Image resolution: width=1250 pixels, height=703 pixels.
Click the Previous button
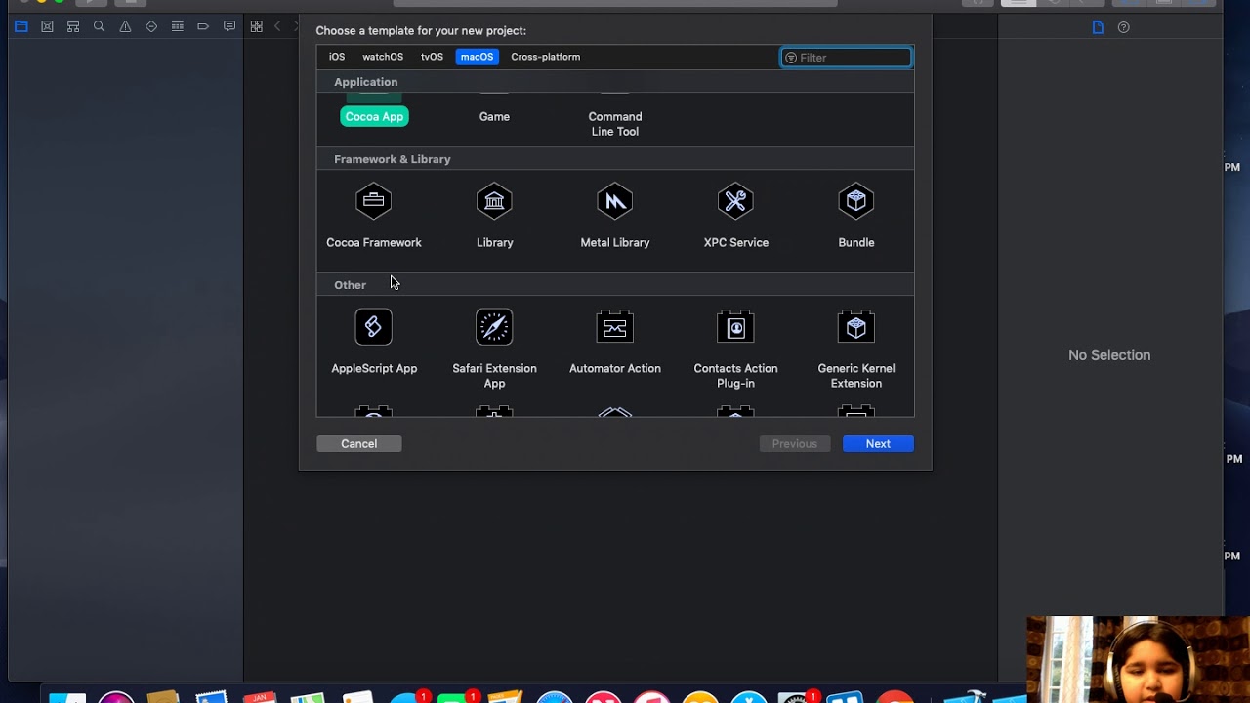tap(795, 444)
